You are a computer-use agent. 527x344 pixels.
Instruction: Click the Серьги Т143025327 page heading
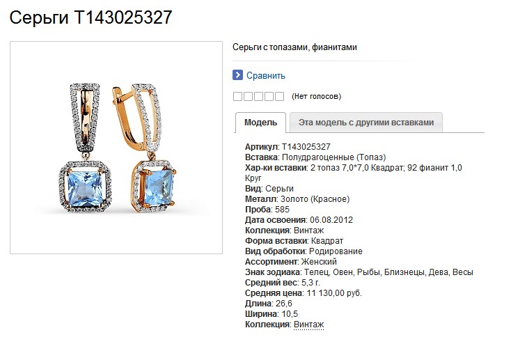click(91, 17)
